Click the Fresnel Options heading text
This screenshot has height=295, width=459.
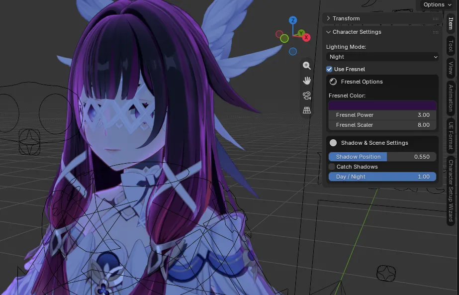(x=362, y=82)
